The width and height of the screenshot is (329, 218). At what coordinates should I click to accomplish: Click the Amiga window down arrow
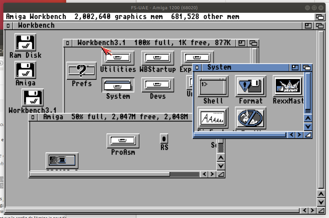click(x=221, y=166)
